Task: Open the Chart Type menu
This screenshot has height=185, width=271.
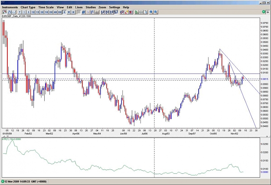Action: [28, 7]
